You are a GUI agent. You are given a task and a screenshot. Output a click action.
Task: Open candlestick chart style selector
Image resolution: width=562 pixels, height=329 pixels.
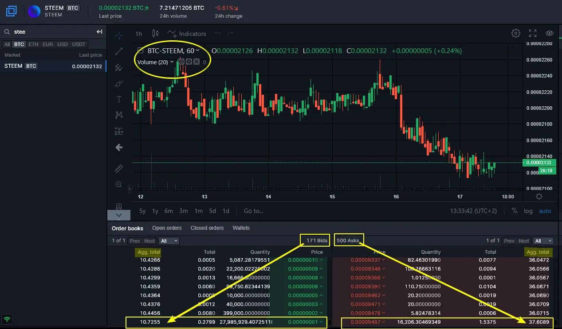click(x=155, y=33)
